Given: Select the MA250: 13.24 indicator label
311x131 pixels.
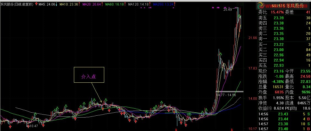Looking at the screenshot, I should (x=163, y=4).
